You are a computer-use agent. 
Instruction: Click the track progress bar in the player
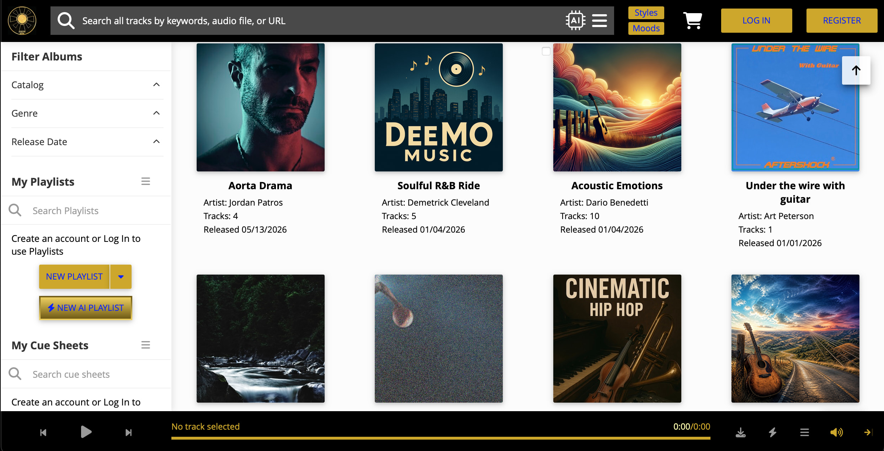(x=441, y=438)
